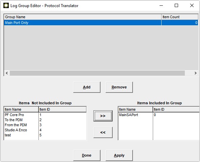Sort by Group Name column header
This screenshot has width=200, height=162.
[x=83, y=17]
